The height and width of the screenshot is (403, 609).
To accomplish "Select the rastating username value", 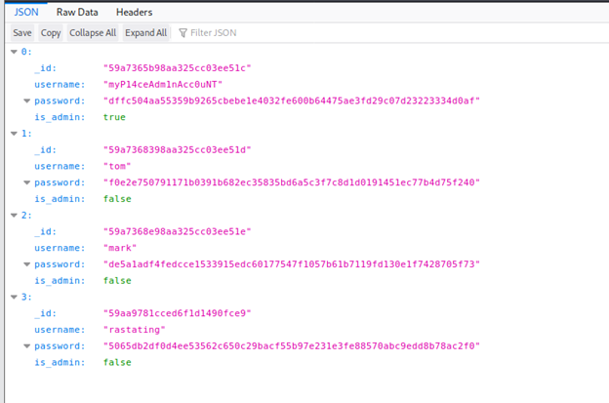I will 137,330.
